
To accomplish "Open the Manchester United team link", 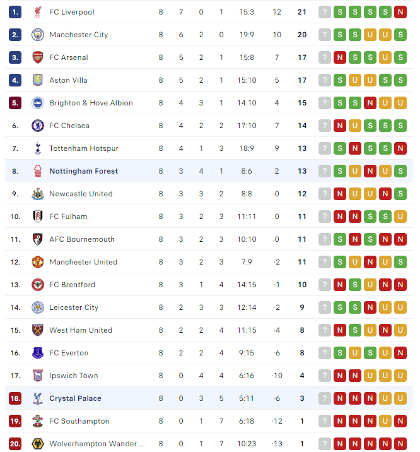I will coord(83,262).
